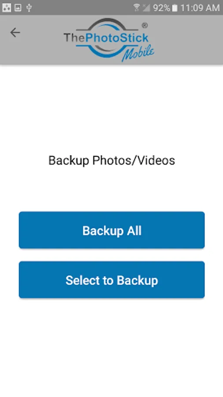Tap blank white area below Select to Backup
Image resolution: width=223 pixels, height=397 pixels.
pyautogui.click(x=111, y=347)
